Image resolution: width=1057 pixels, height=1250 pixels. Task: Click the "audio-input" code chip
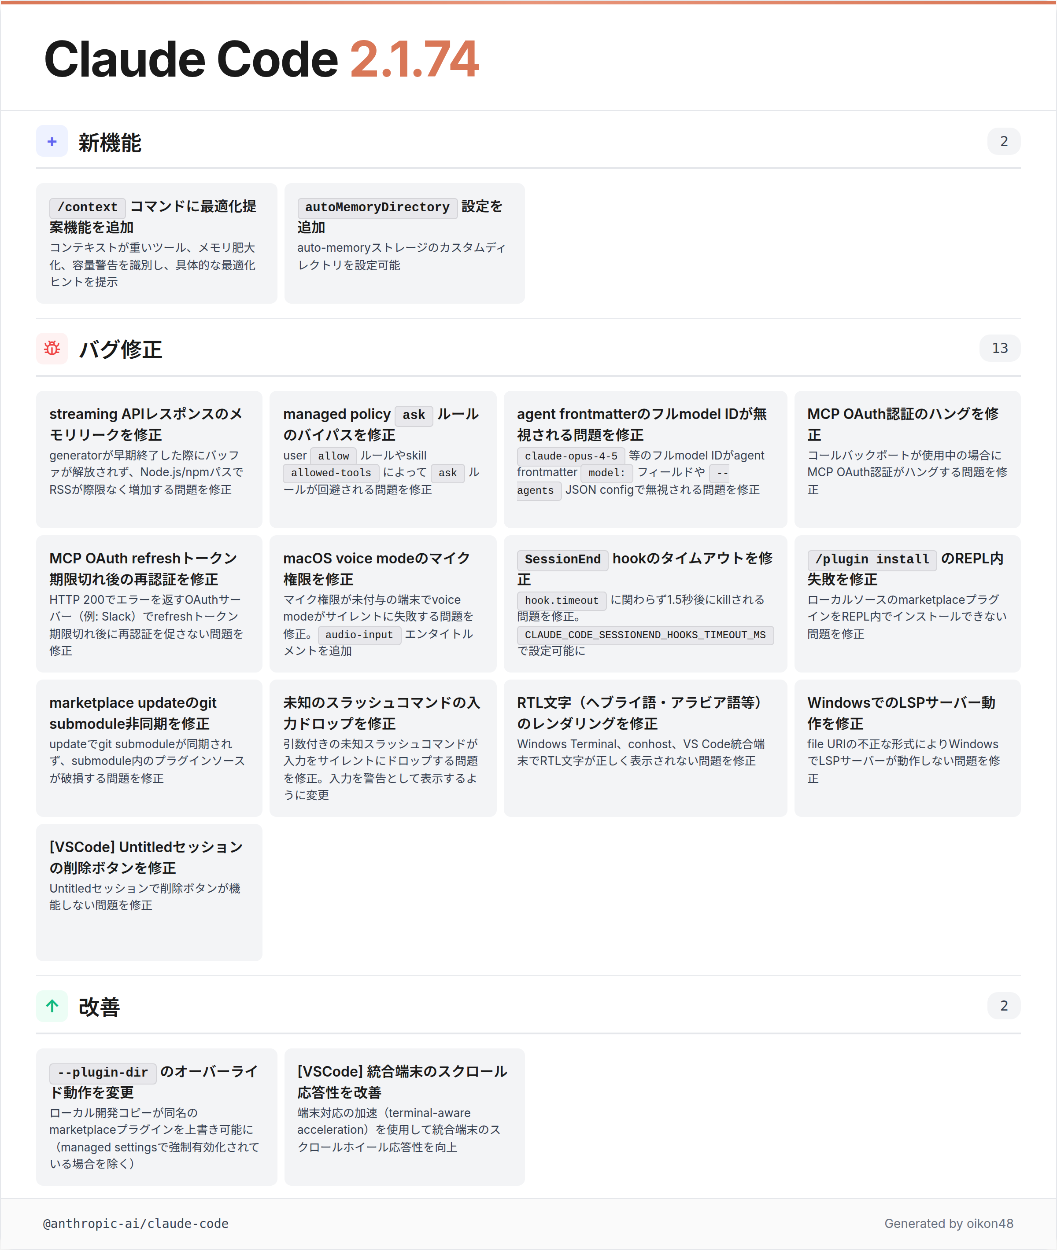point(359,635)
